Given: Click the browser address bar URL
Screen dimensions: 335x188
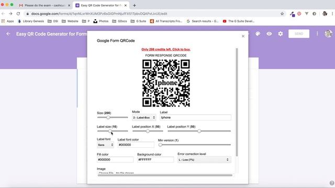Looking at the screenshot, I should tap(99, 14).
